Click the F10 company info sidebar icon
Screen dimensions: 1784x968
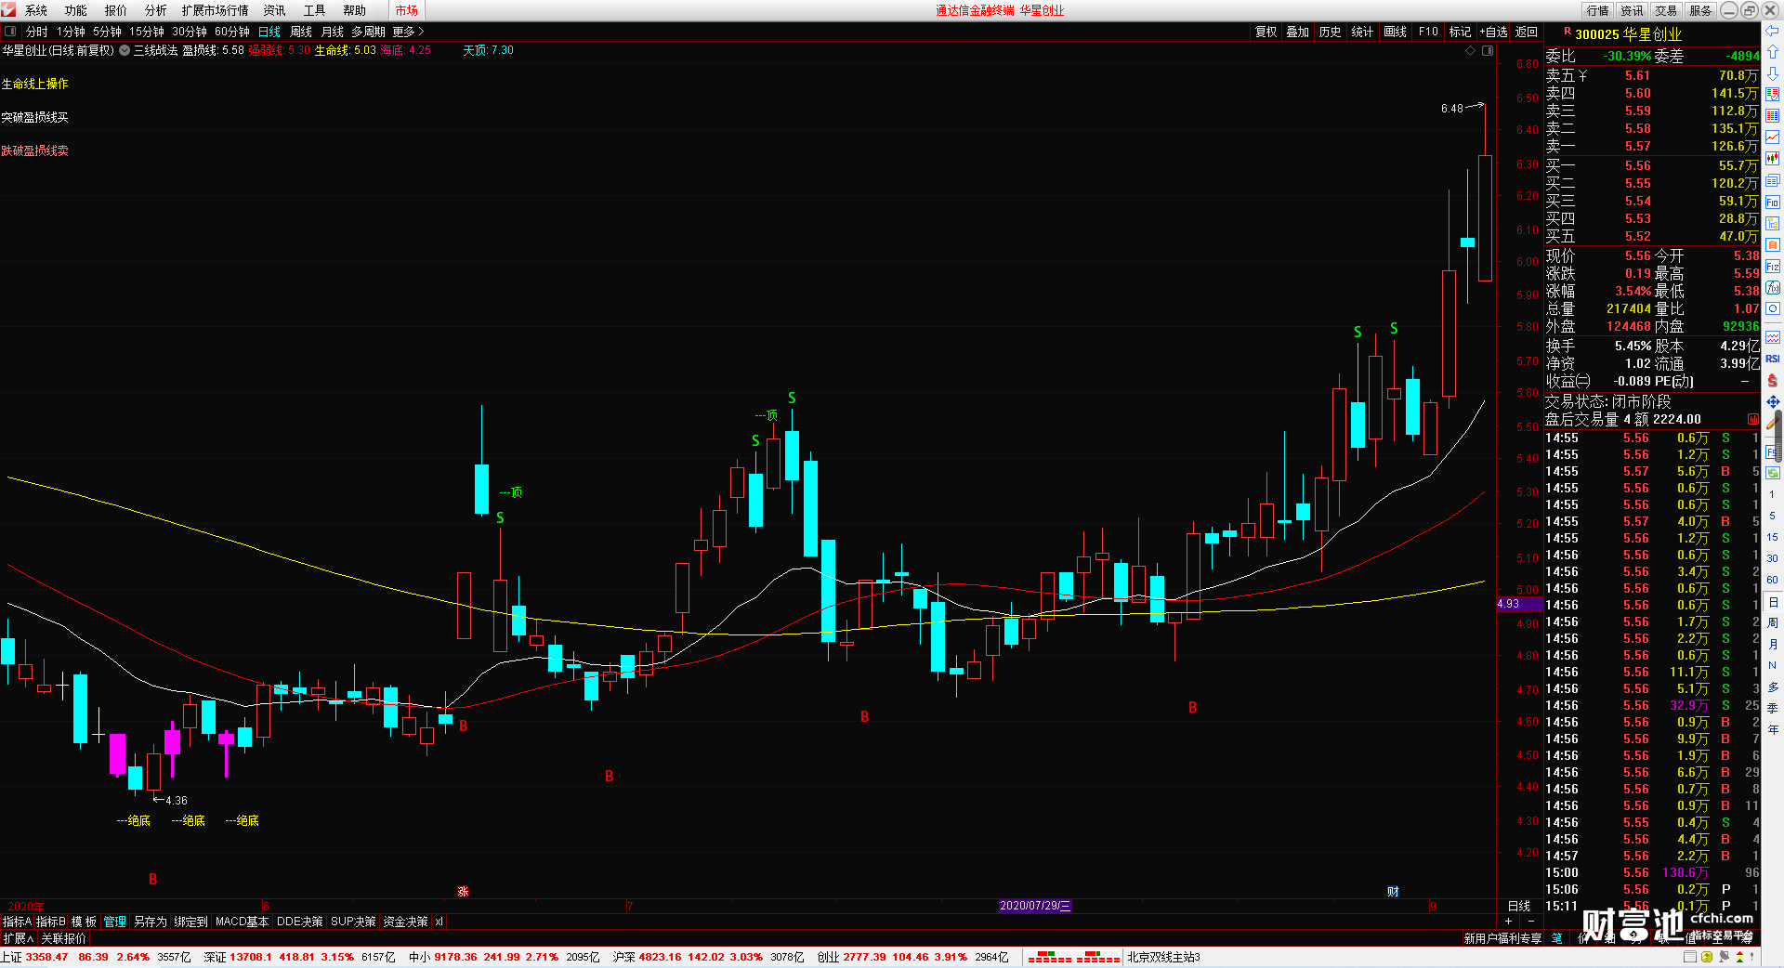[x=1773, y=202]
